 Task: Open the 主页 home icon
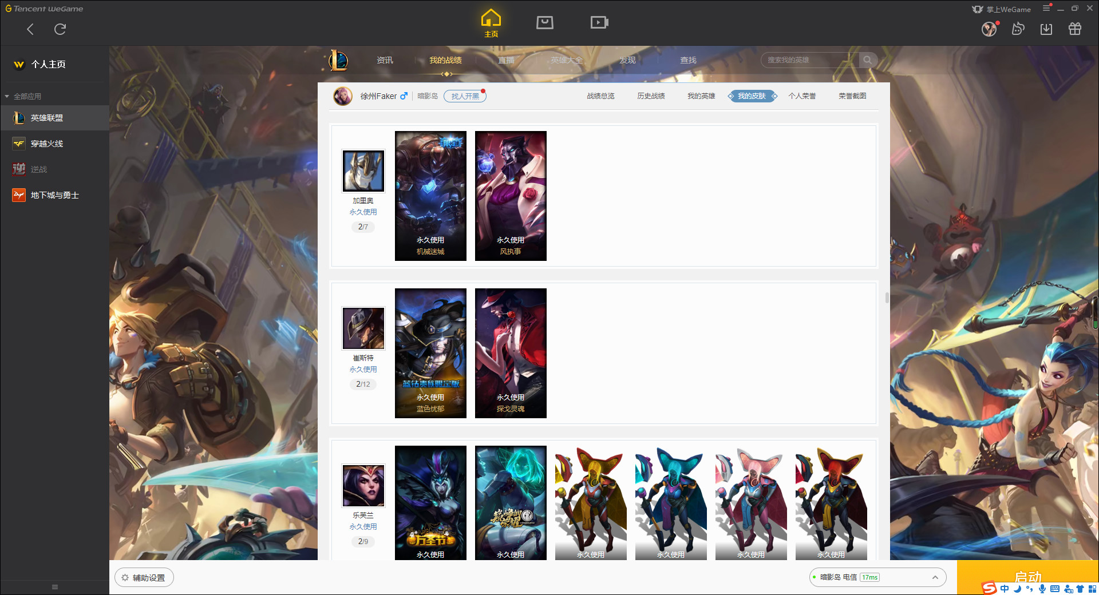pyautogui.click(x=491, y=23)
